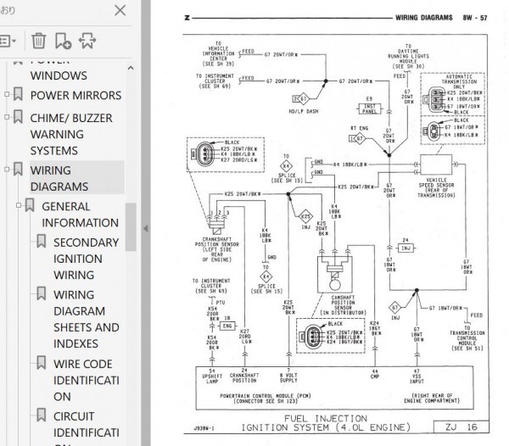Click the 'IGNITION SYSTEM (4.0L ENGINE)' title
Image resolution: width=509 pixels, height=446 pixels.
(x=326, y=427)
